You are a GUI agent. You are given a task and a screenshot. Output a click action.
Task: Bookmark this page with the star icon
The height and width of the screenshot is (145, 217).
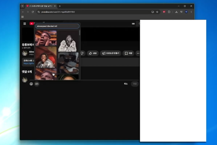click(x=157, y=12)
